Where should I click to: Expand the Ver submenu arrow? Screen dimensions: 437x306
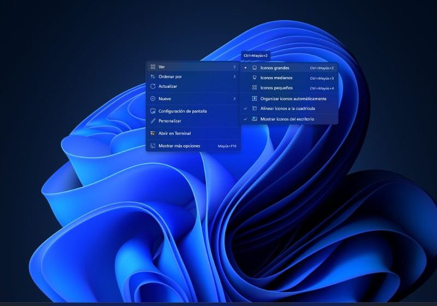coord(234,67)
